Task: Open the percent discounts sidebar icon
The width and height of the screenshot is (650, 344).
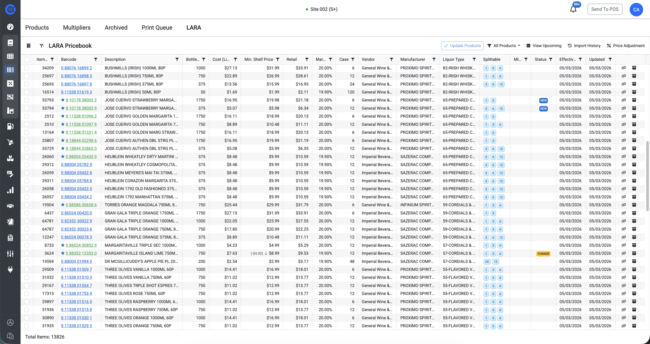Action: tap(10, 83)
